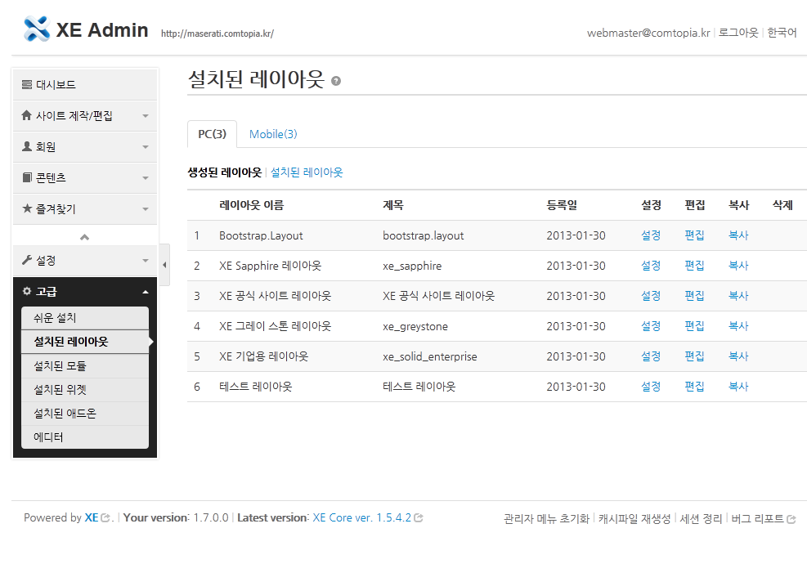Image resolution: width=807 pixels, height=573 pixels.
Task: Open 버그 리포트 bug report link
Action: pos(762,519)
